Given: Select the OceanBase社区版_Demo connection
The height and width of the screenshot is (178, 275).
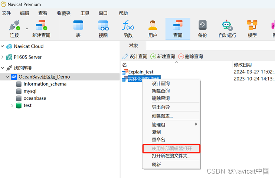Looking at the screenshot, I should [x=44, y=77].
